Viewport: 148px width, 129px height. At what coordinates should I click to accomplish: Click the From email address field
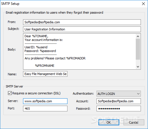click(82, 22)
